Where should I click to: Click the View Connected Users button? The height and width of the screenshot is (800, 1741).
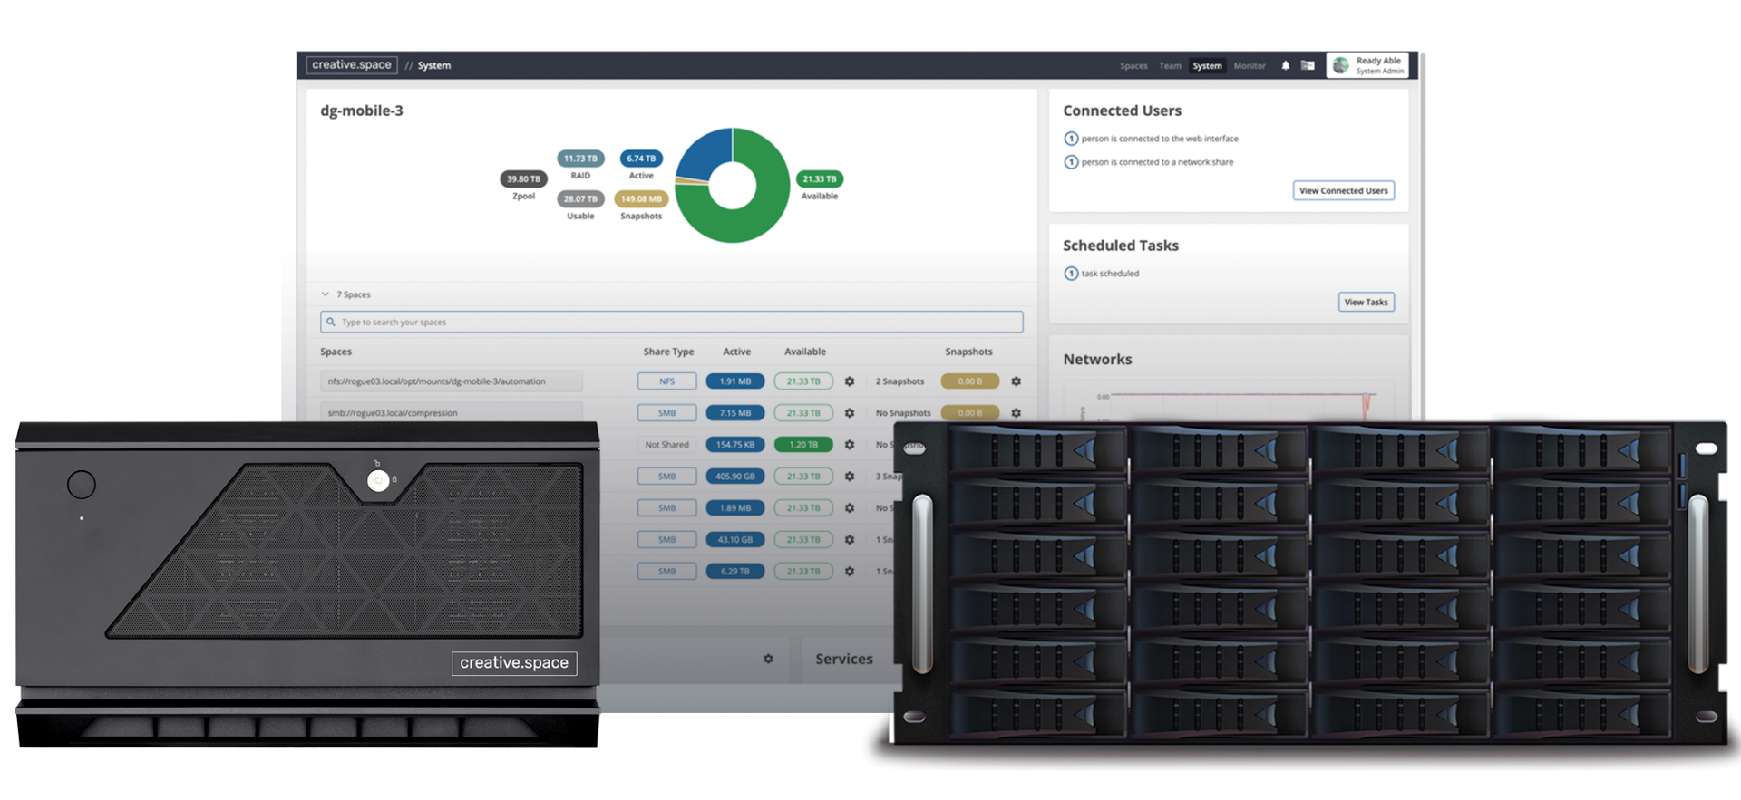pos(1343,190)
